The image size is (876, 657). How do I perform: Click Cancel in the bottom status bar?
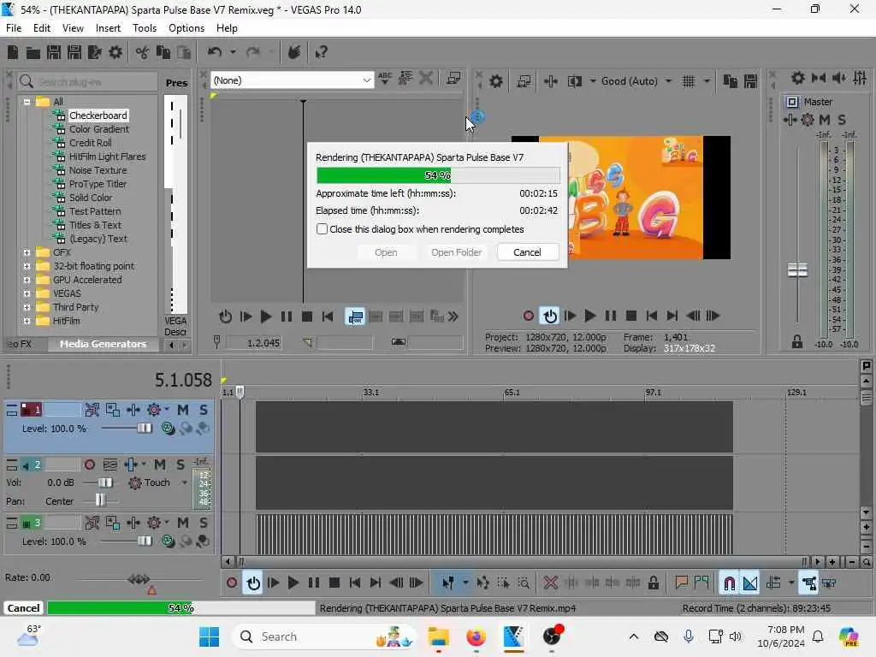23,608
